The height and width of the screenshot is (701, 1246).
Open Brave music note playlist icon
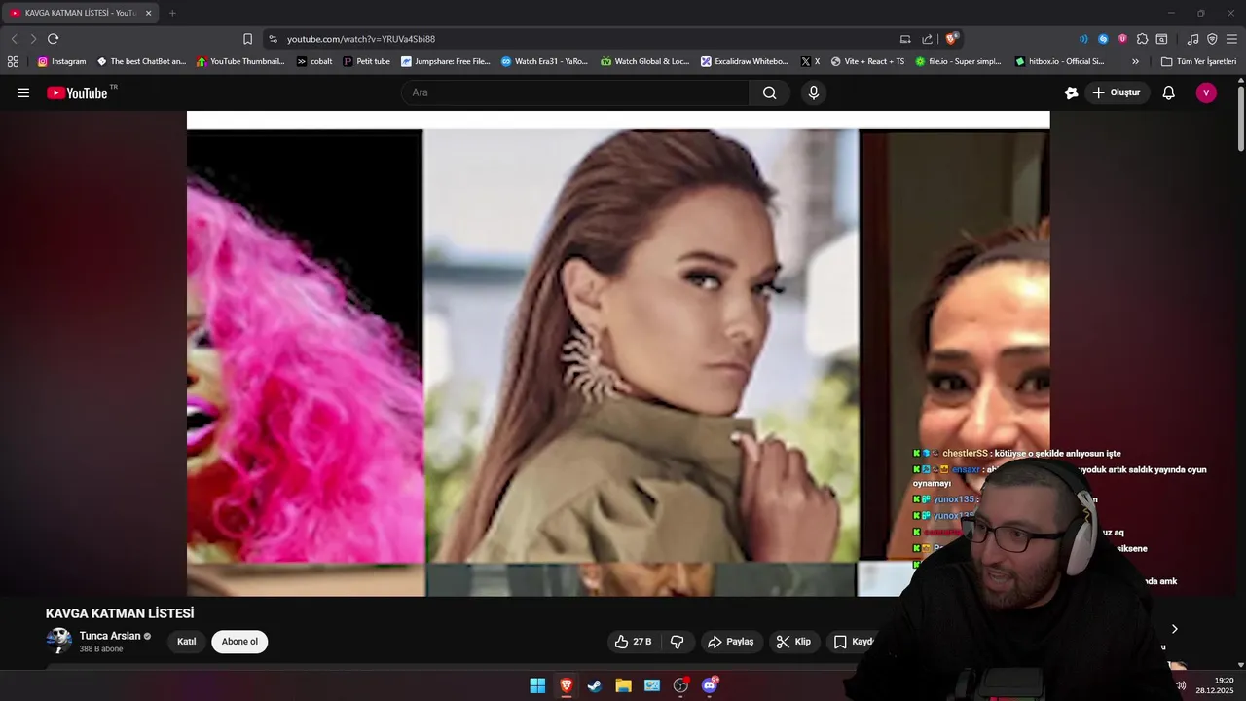tap(1192, 39)
